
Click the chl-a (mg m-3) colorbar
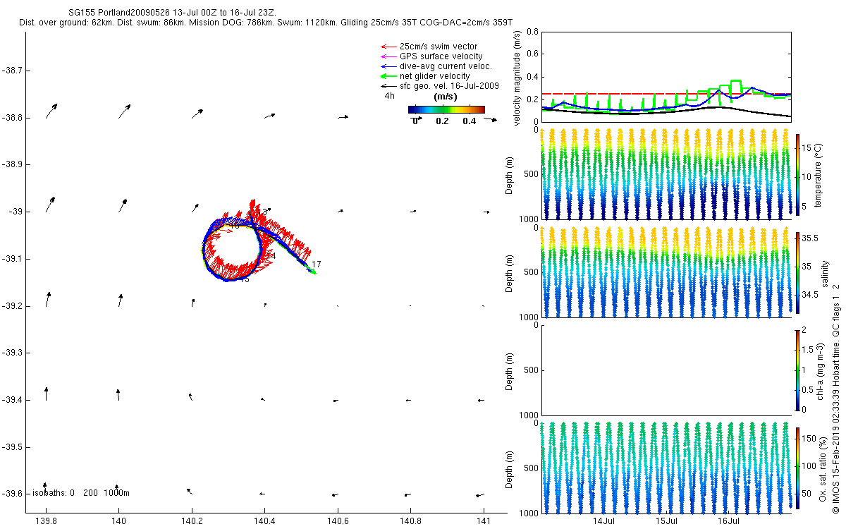click(x=797, y=370)
